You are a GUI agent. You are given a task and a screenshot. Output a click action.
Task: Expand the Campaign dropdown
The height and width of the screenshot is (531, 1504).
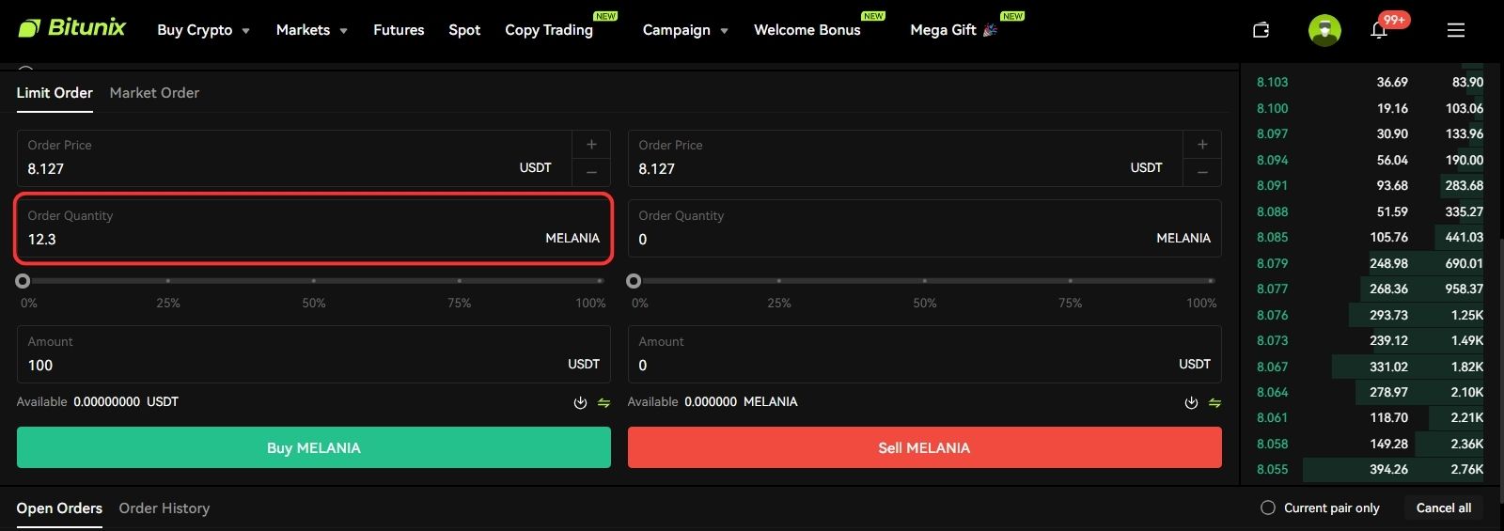tap(685, 30)
